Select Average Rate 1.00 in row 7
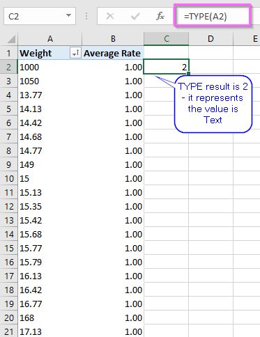 coord(113,136)
